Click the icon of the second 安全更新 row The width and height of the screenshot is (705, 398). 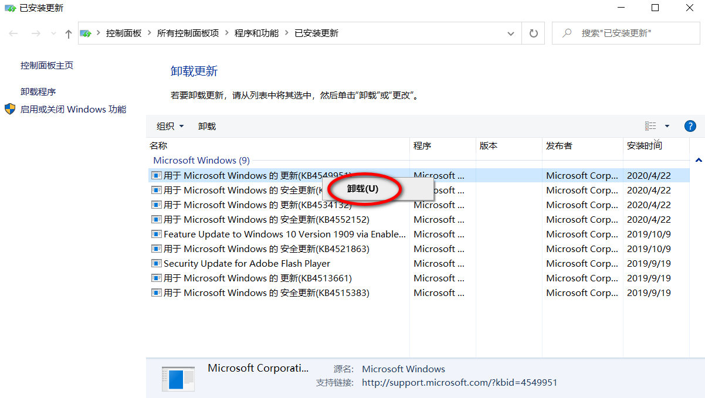point(156,190)
